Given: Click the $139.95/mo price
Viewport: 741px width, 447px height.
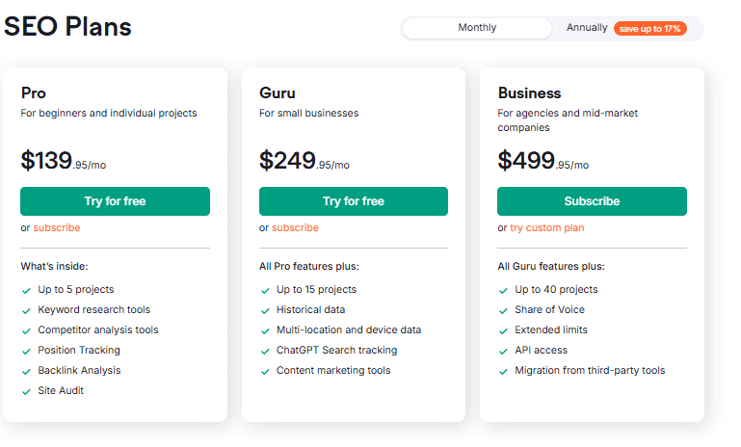Looking at the screenshot, I should click(x=64, y=160).
